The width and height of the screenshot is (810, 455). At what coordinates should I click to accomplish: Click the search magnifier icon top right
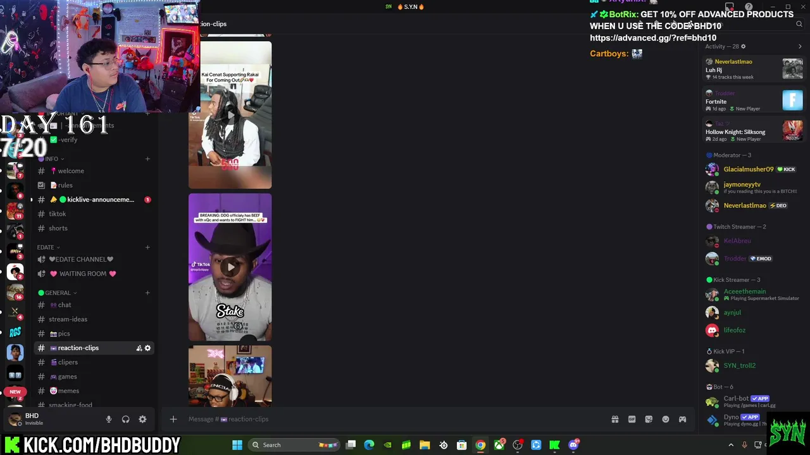[x=799, y=24]
